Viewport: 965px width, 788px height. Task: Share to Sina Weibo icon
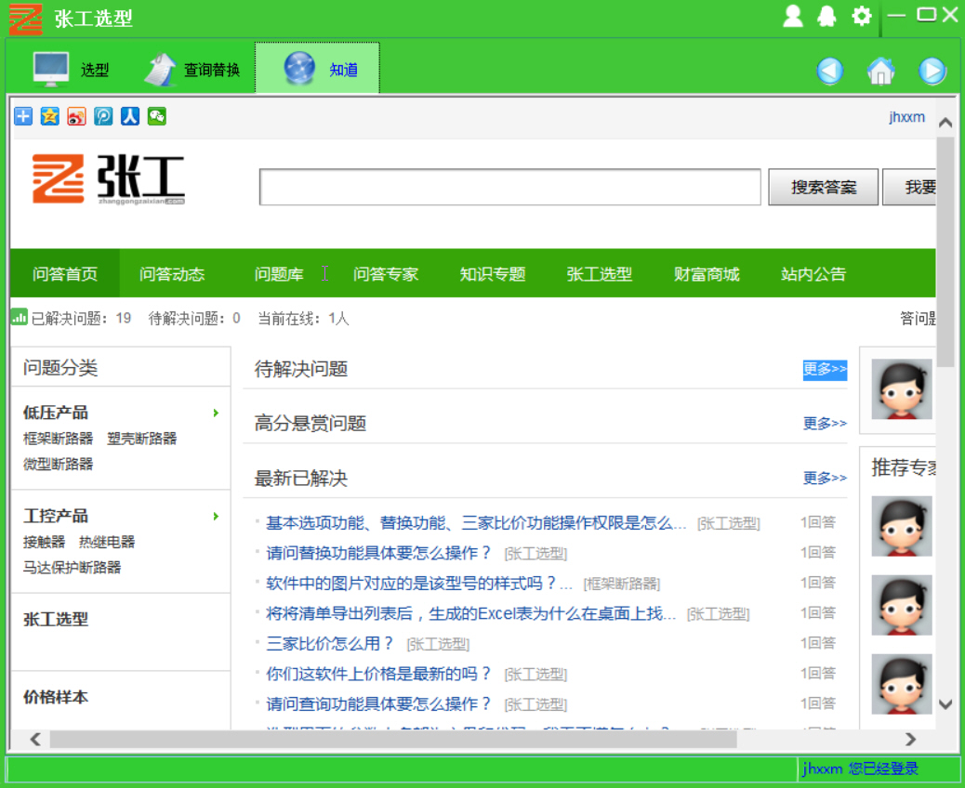point(76,116)
